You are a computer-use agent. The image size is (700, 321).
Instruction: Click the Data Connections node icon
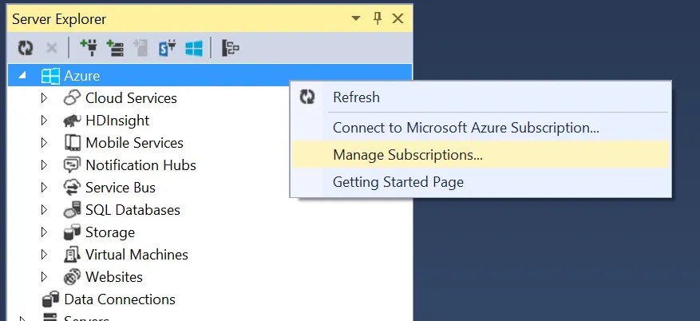tap(50, 299)
